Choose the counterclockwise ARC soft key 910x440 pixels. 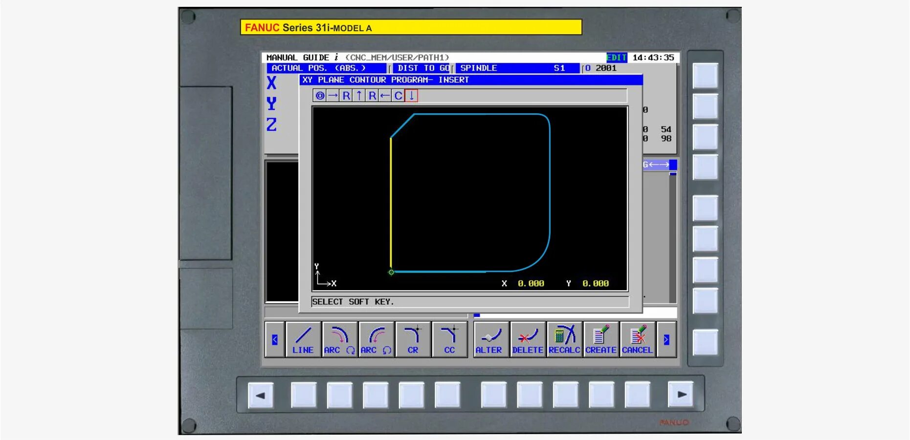click(x=377, y=339)
